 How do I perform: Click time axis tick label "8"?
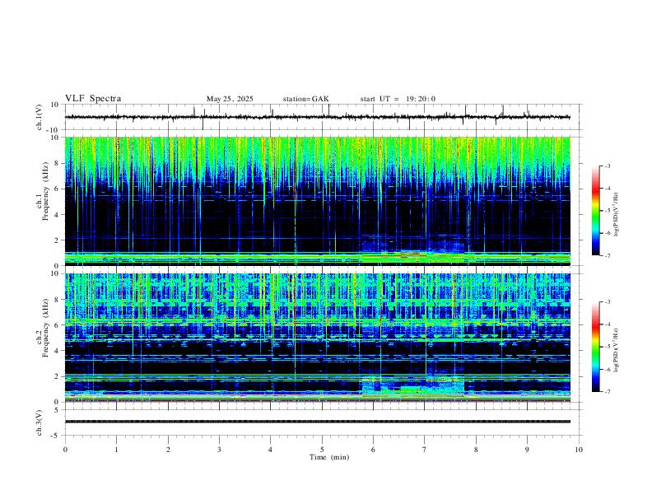coord(476,450)
